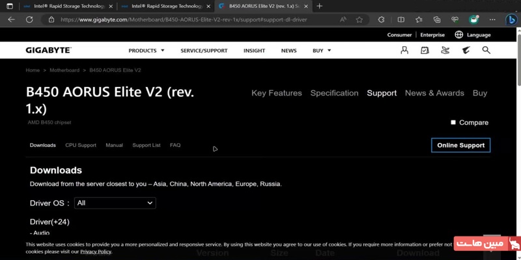Screen dimensions: 521x260
Task: Switch to the CPU Support tab
Action: tap(81, 146)
